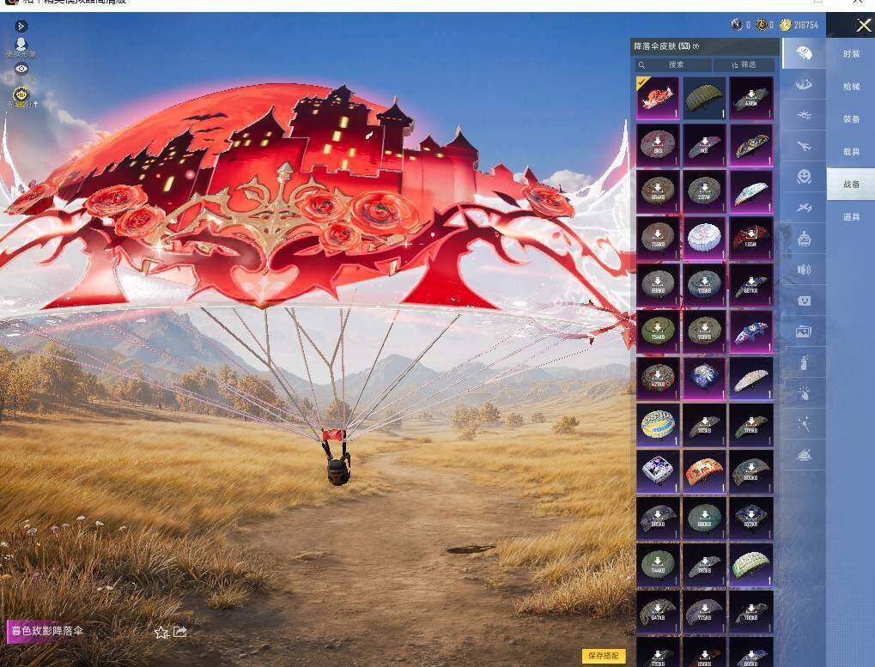Open the robot category icon

click(x=804, y=239)
